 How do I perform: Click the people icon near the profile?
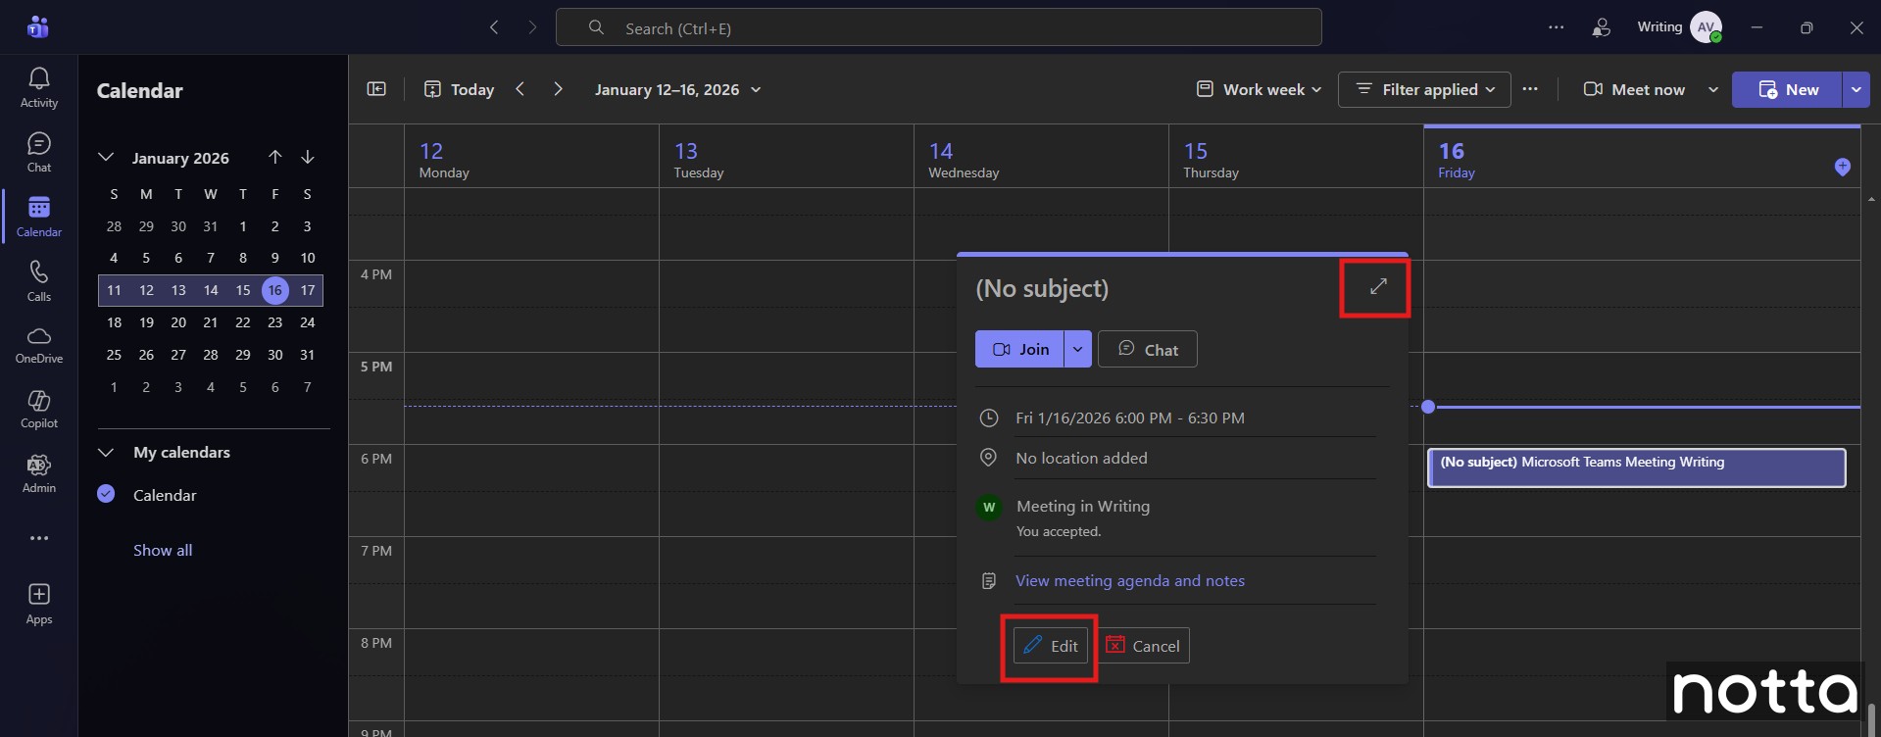click(x=1601, y=27)
